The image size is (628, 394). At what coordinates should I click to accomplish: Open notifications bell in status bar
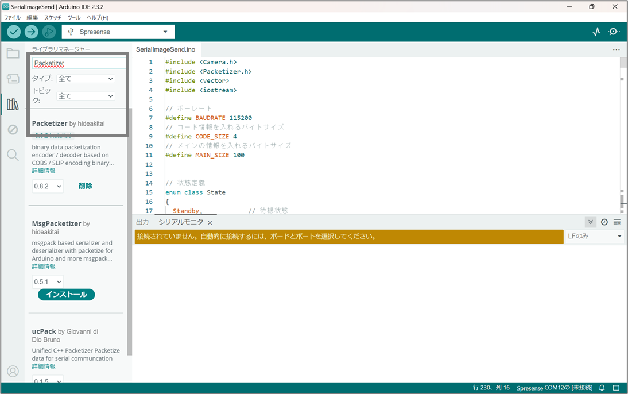coord(602,388)
